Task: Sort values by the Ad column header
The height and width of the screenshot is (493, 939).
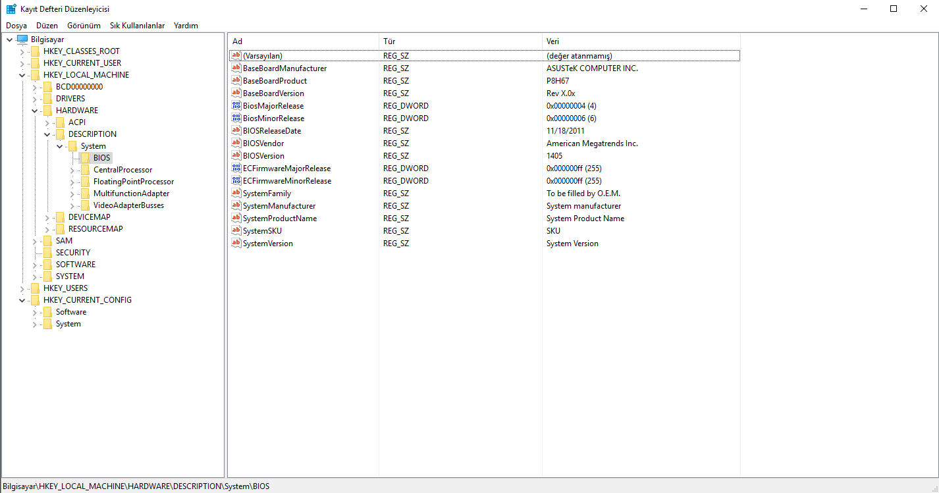Action: point(304,41)
